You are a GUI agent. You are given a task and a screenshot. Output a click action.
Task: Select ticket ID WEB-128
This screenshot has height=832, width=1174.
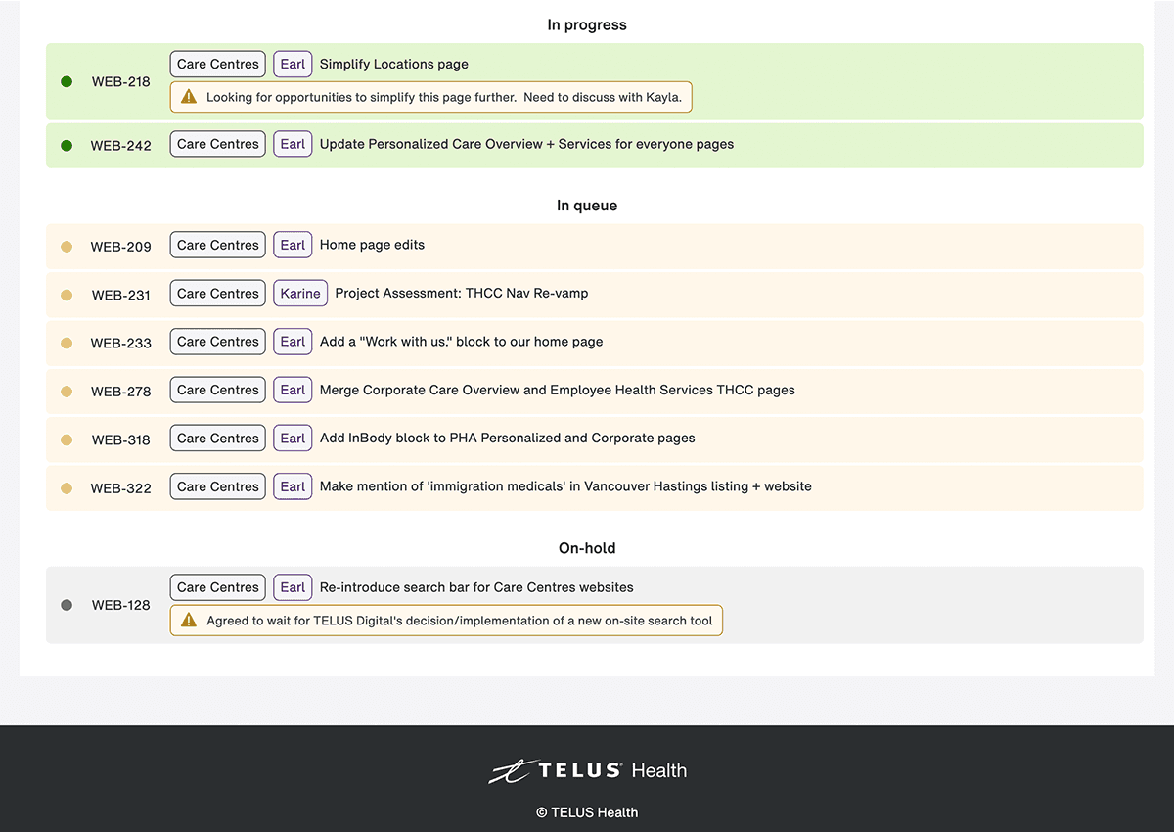(x=121, y=605)
